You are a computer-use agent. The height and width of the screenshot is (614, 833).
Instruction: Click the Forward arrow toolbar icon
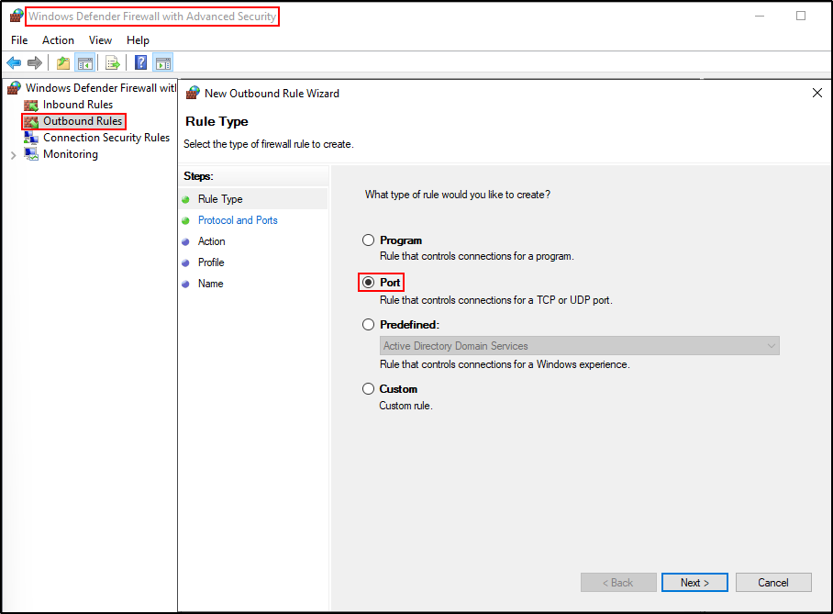[35, 62]
